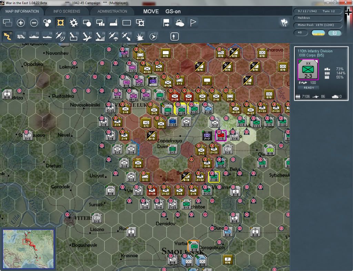Toggle the overlapping unit counters icon

coord(8,23)
